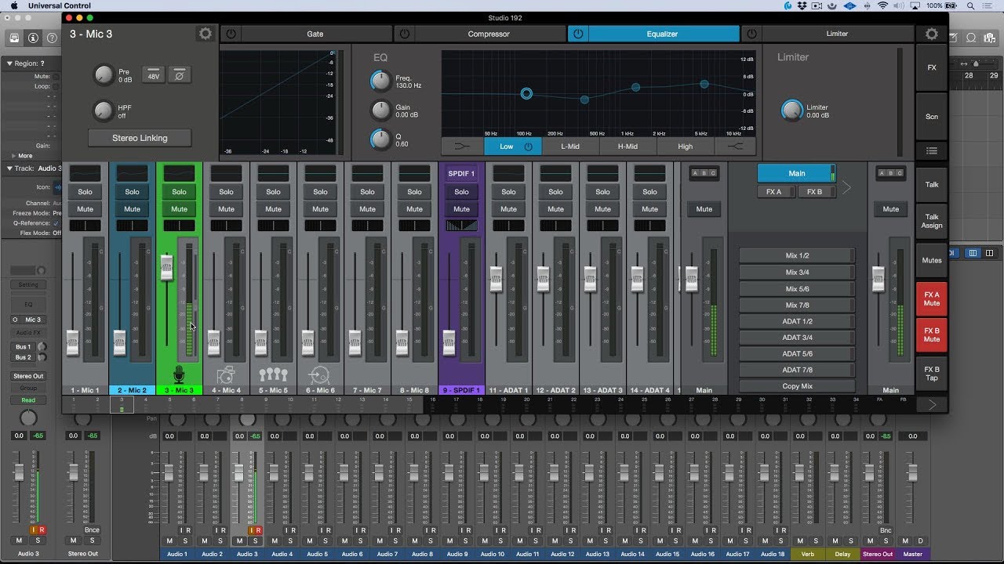Click the HPF knob
The image size is (1004, 564).
(x=104, y=111)
